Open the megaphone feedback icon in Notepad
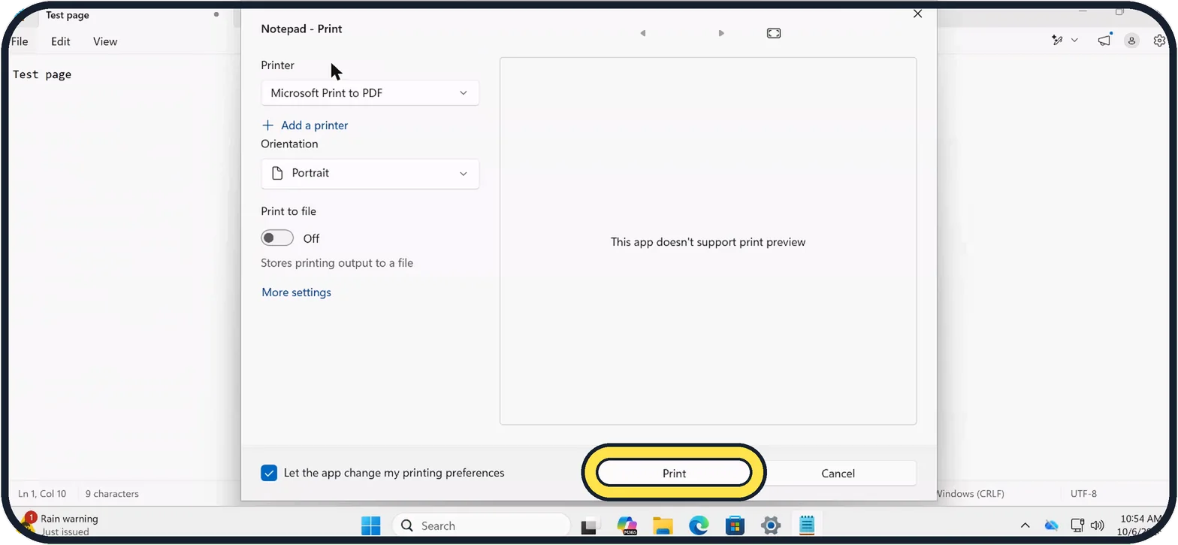1178x545 pixels. point(1104,41)
